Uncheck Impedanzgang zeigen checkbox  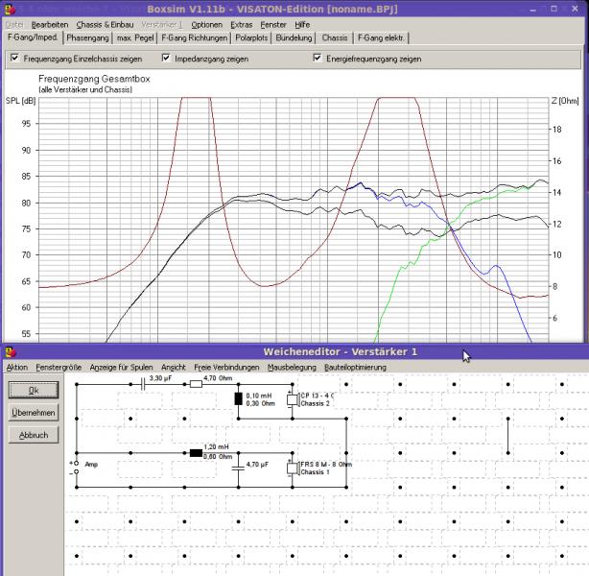(166, 58)
